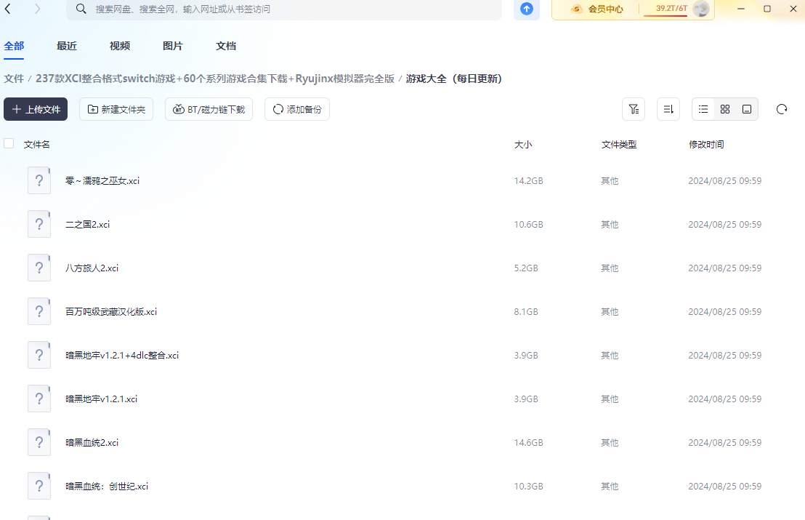Switch to grid view icon
This screenshot has height=520, width=805.
click(724, 108)
